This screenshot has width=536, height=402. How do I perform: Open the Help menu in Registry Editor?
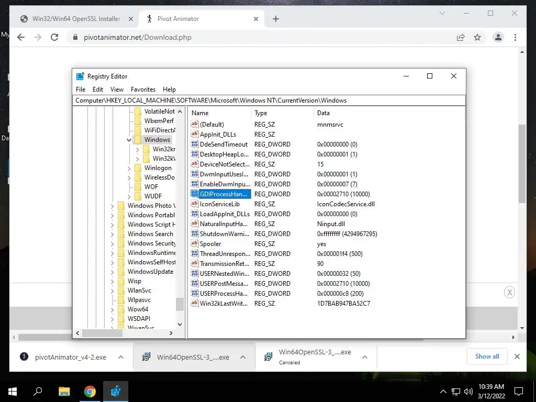(x=169, y=89)
